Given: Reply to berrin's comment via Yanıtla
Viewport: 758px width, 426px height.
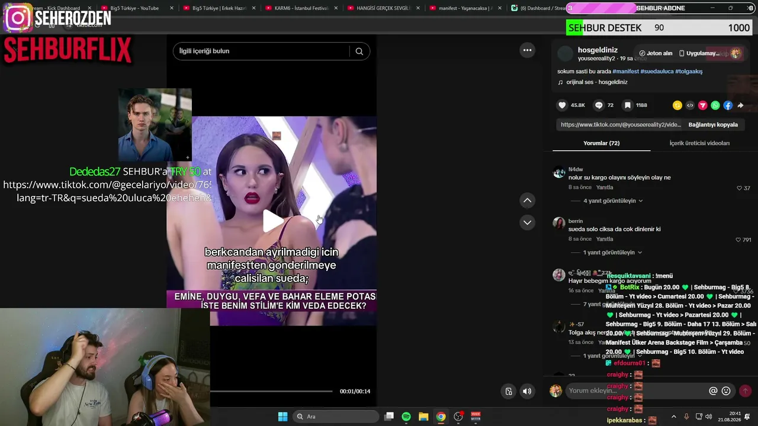Looking at the screenshot, I should click(x=605, y=239).
